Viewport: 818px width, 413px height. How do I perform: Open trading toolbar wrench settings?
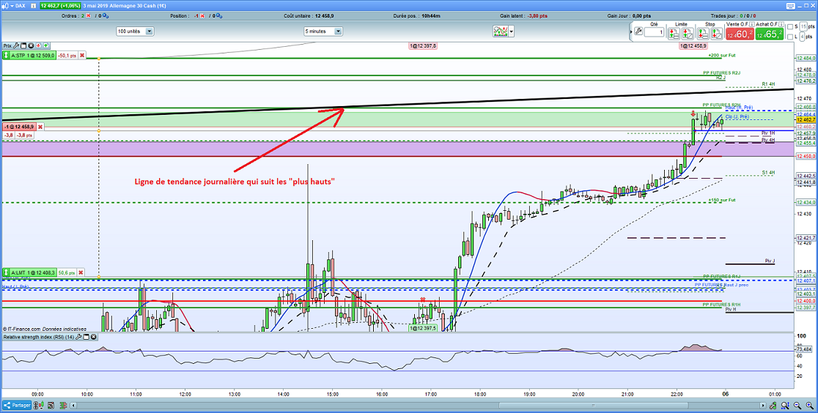pos(638,31)
